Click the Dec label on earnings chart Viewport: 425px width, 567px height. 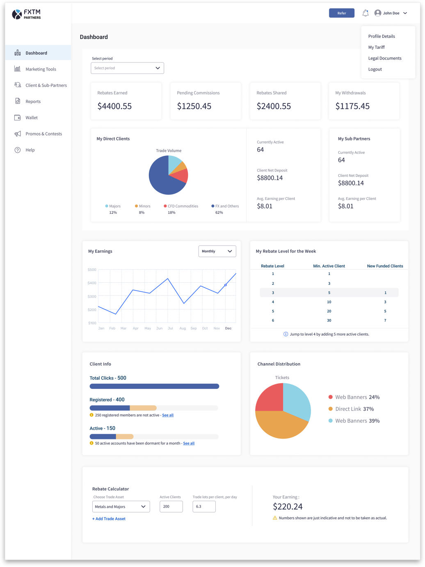pos(228,328)
